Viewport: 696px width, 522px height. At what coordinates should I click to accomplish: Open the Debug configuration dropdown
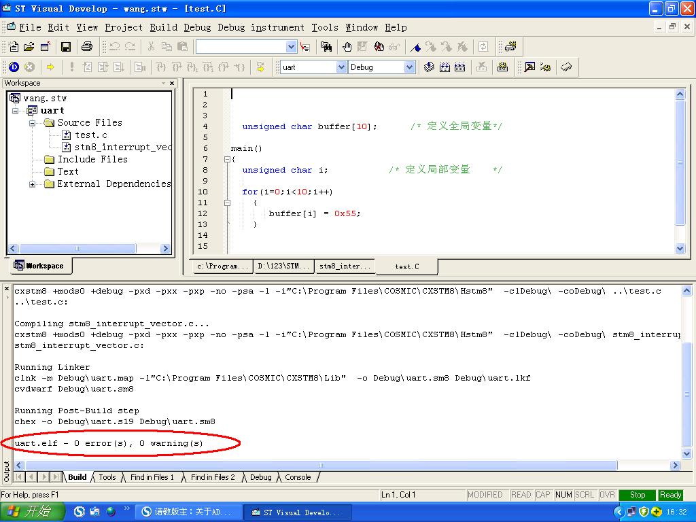click(x=409, y=67)
